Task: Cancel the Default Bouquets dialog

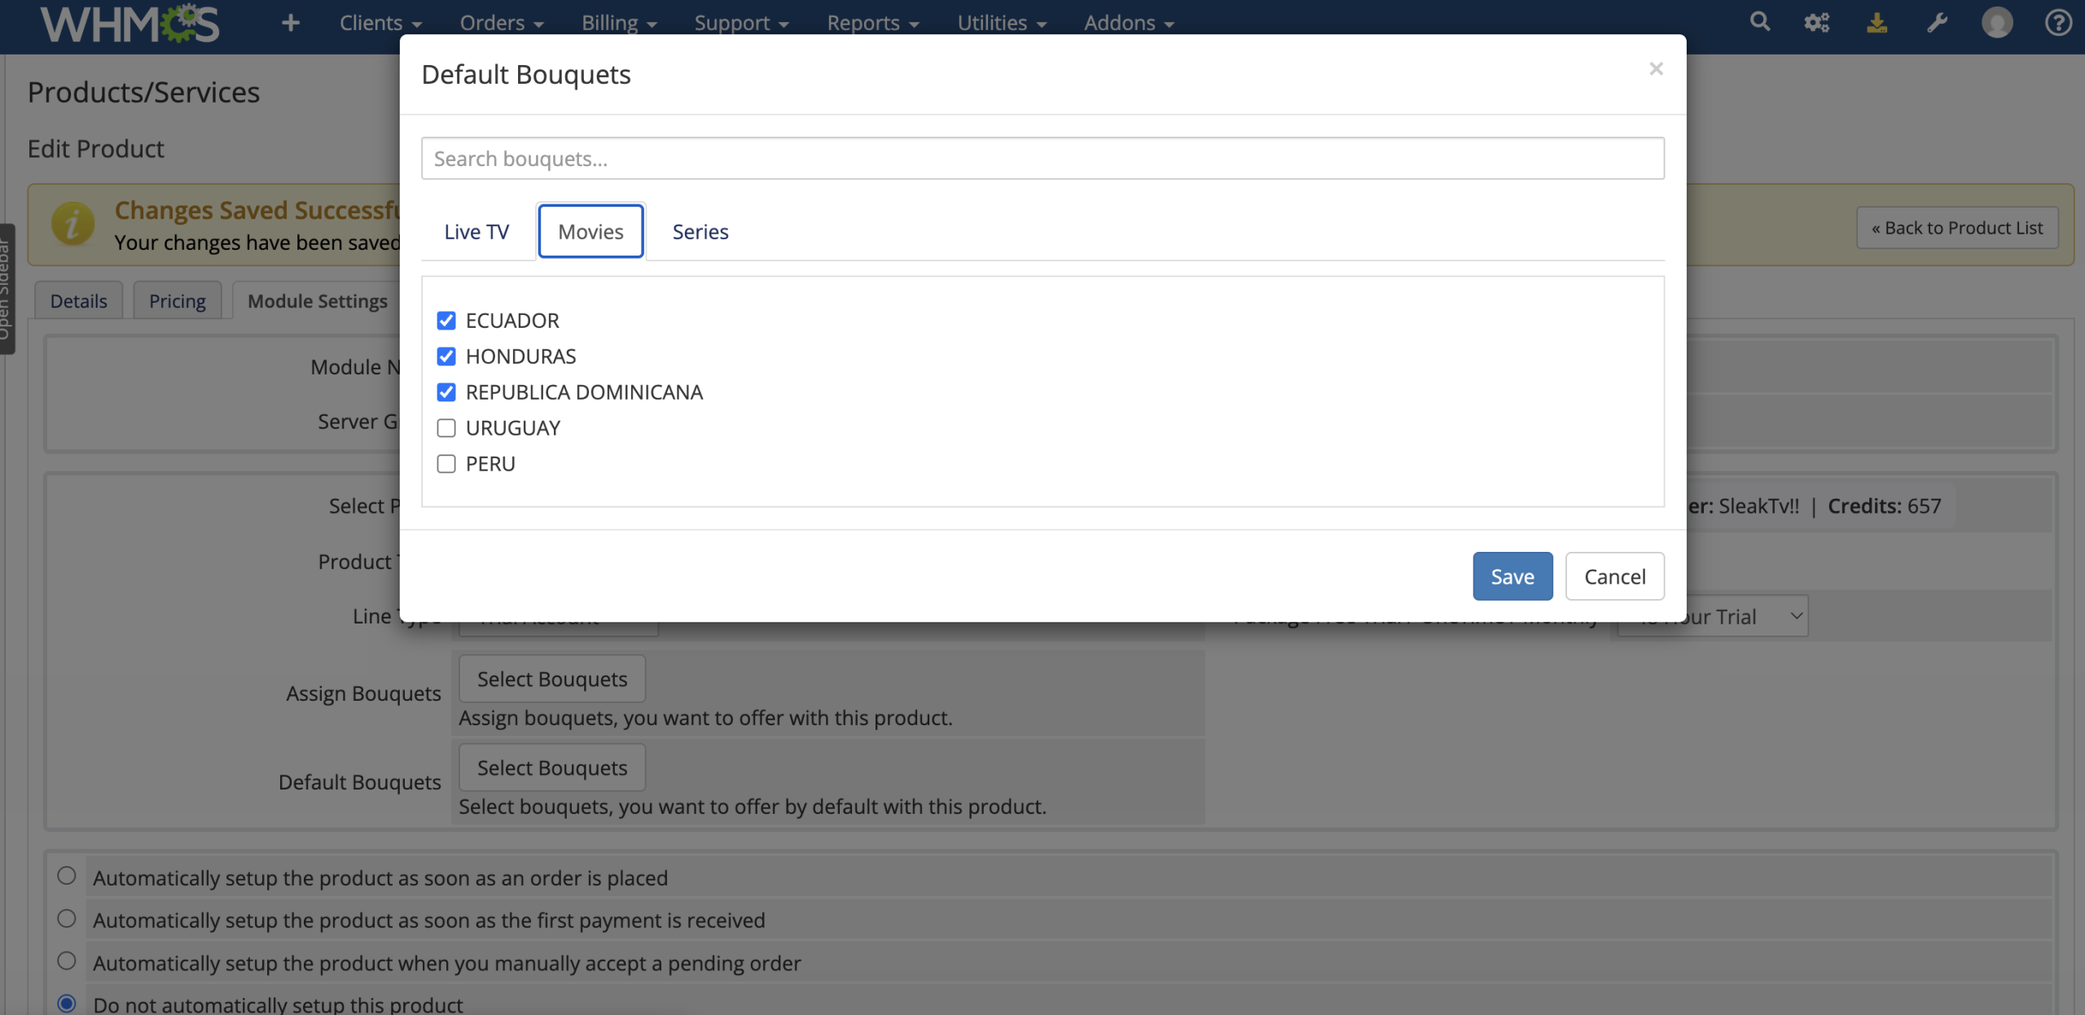Action: tap(1614, 576)
